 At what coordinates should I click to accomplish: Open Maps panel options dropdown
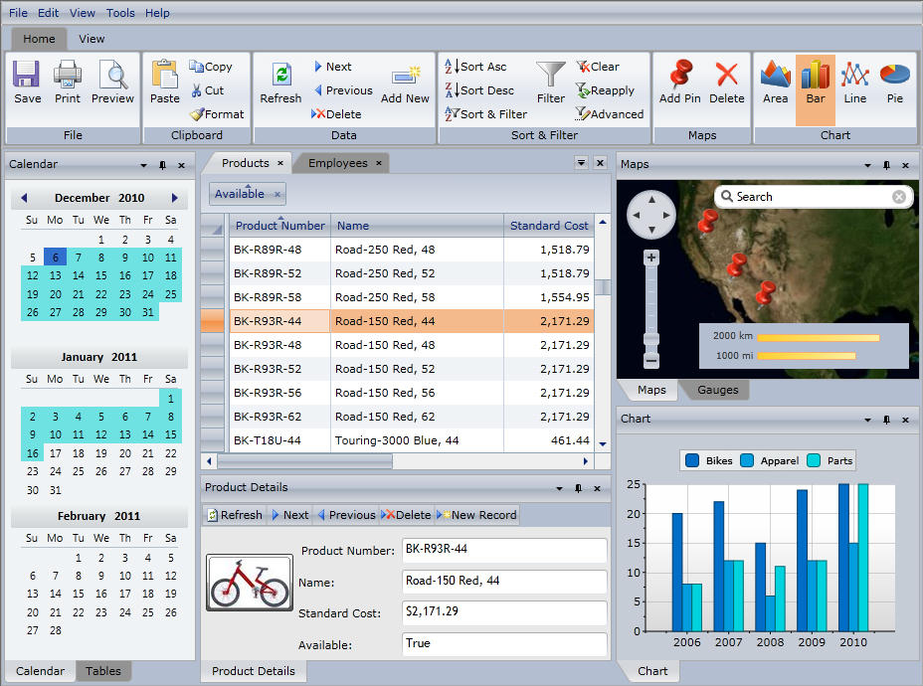(x=867, y=165)
